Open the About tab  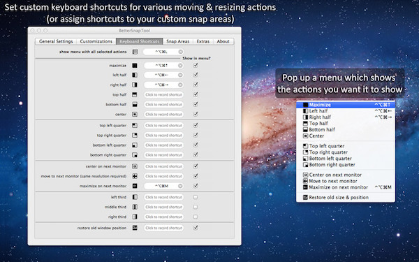tap(223, 41)
